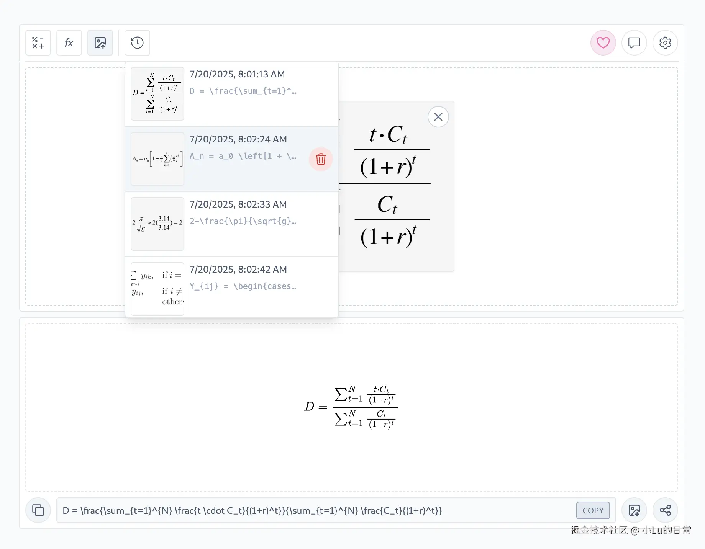Click the A_n formula thumbnail

157,159
